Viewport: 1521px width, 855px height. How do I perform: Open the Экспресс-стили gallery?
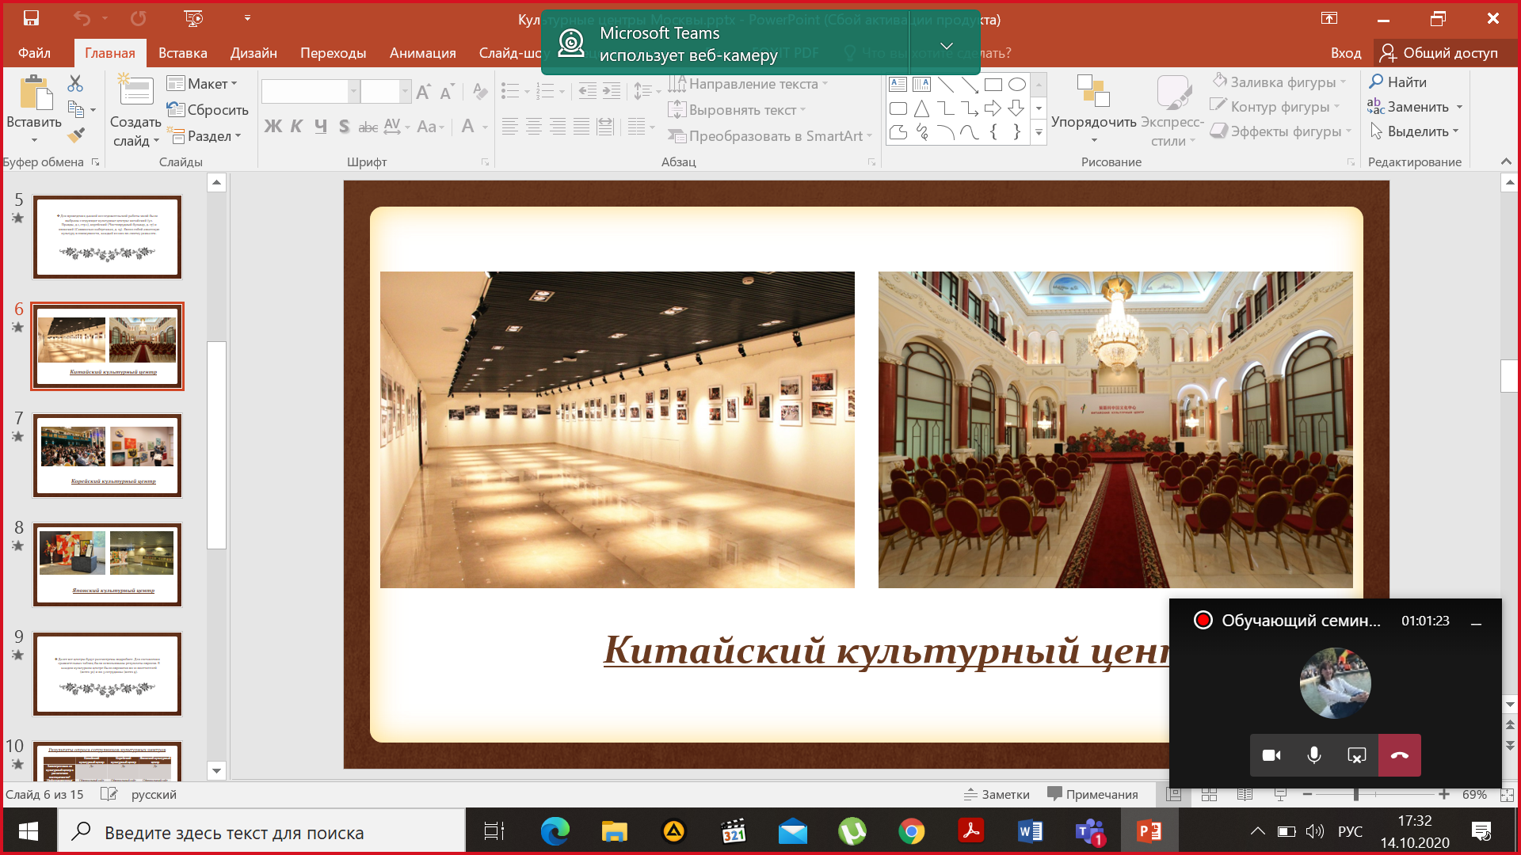click(x=1172, y=108)
